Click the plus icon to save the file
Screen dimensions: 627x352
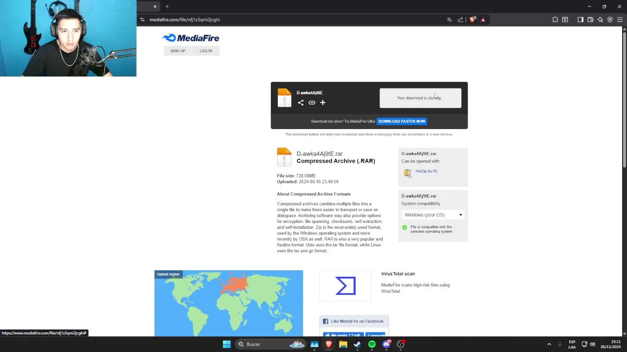click(323, 103)
